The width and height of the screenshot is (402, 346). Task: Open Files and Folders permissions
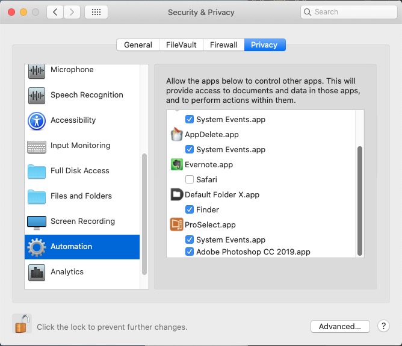(81, 196)
